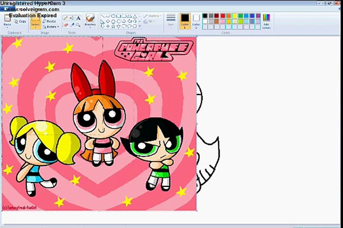The height and width of the screenshot is (228, 343).
Task: Select the Text tool
Action: coord(78,18)
